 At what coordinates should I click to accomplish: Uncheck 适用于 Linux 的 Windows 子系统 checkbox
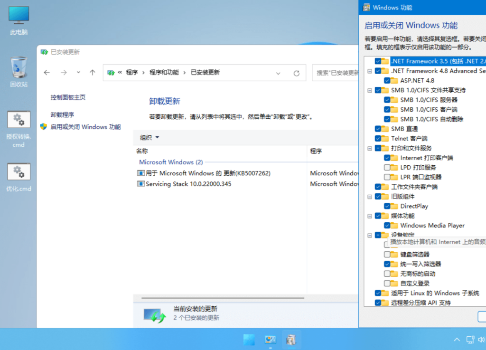click(378, 293)
